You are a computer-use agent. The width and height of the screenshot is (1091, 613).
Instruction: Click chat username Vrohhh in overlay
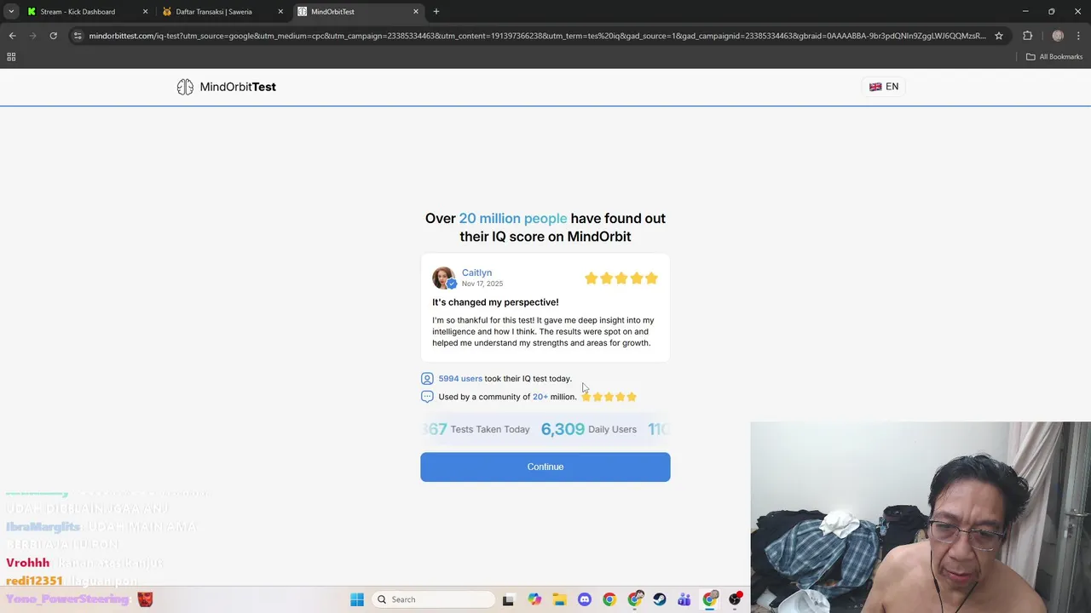tap(28, 563)
